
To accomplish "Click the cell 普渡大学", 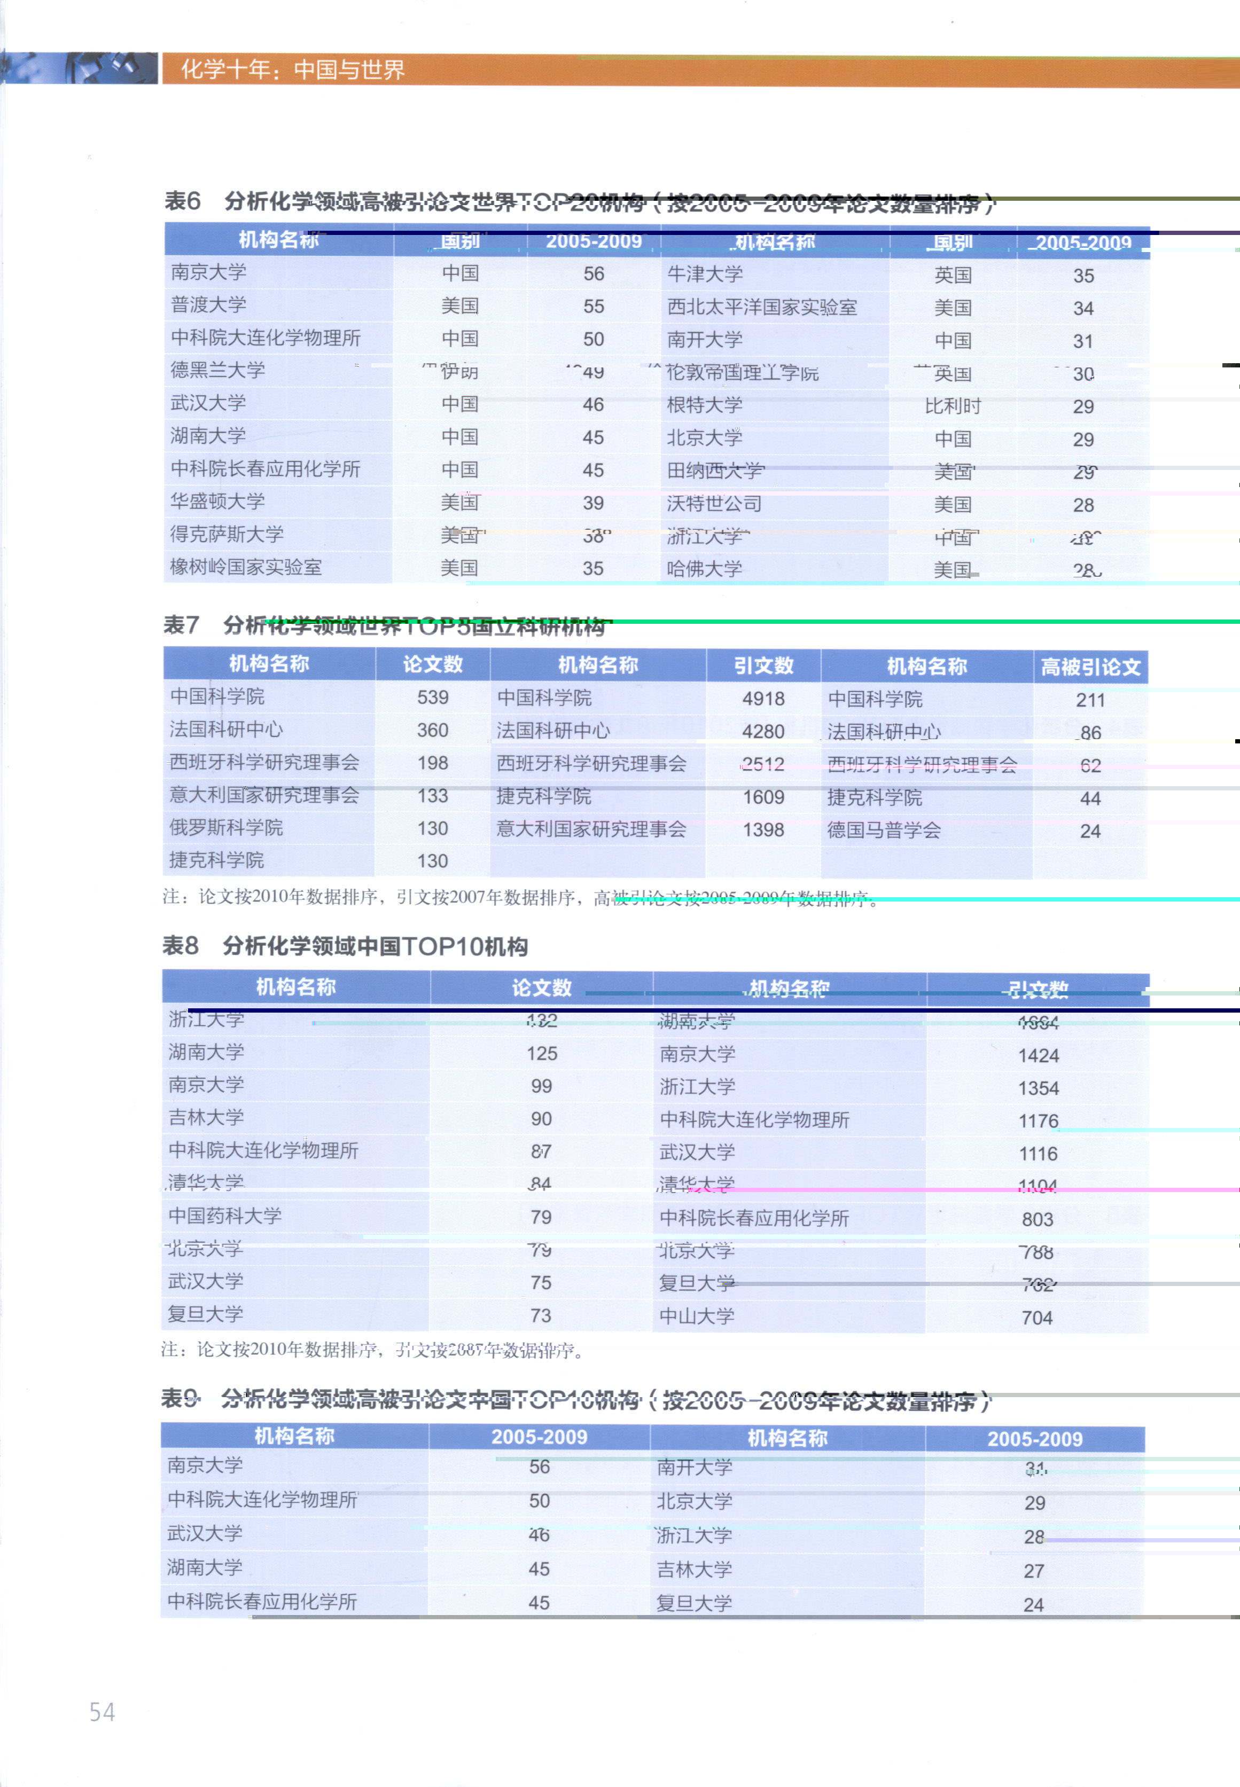I will point(209,304).
